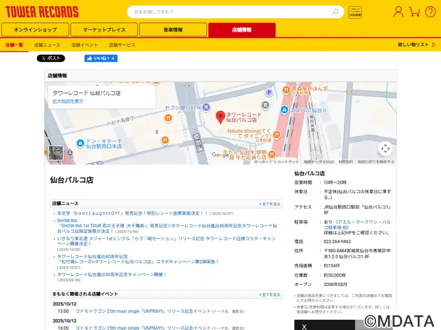Viewport: 441px width, 330px height.
Task: Open the shopping cart icon
Action: (415, 12)
